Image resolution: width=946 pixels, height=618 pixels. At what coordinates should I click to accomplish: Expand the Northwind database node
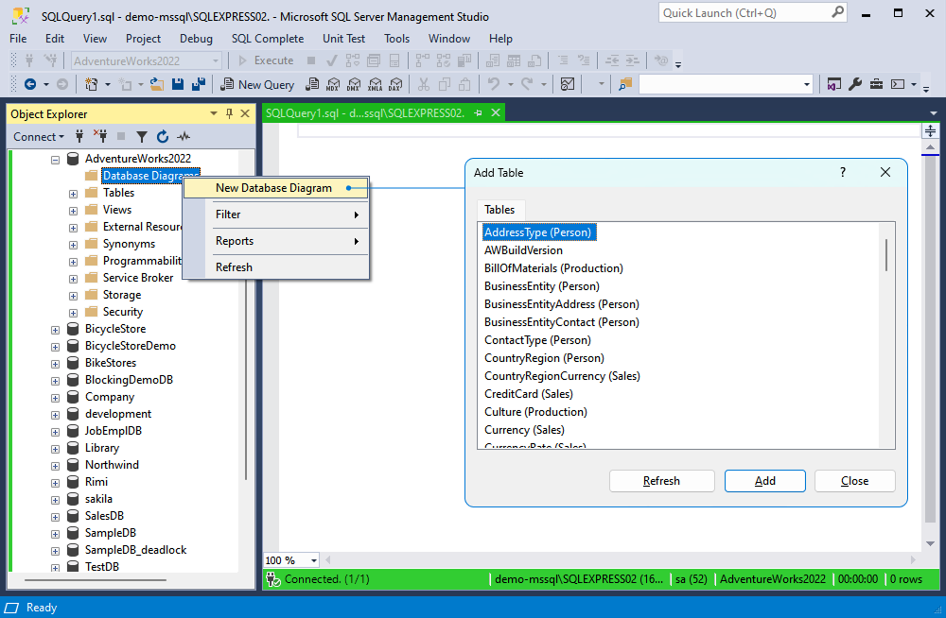click(x=55, y=464)
